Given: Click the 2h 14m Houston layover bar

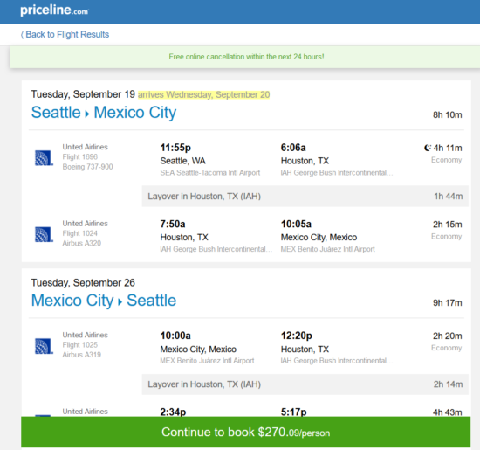Looking at the screenshot, I should [305, 384].
